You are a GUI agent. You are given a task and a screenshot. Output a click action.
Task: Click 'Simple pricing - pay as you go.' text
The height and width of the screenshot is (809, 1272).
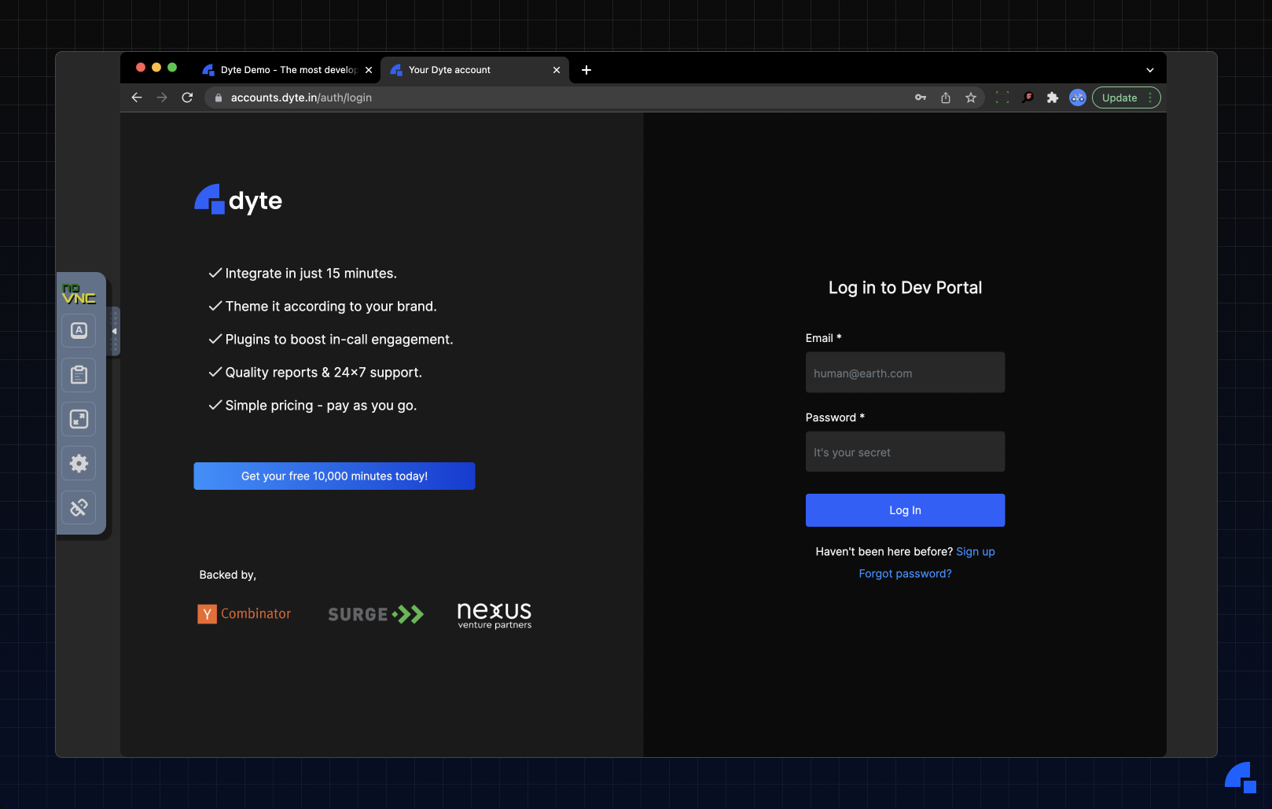point(321,405)
